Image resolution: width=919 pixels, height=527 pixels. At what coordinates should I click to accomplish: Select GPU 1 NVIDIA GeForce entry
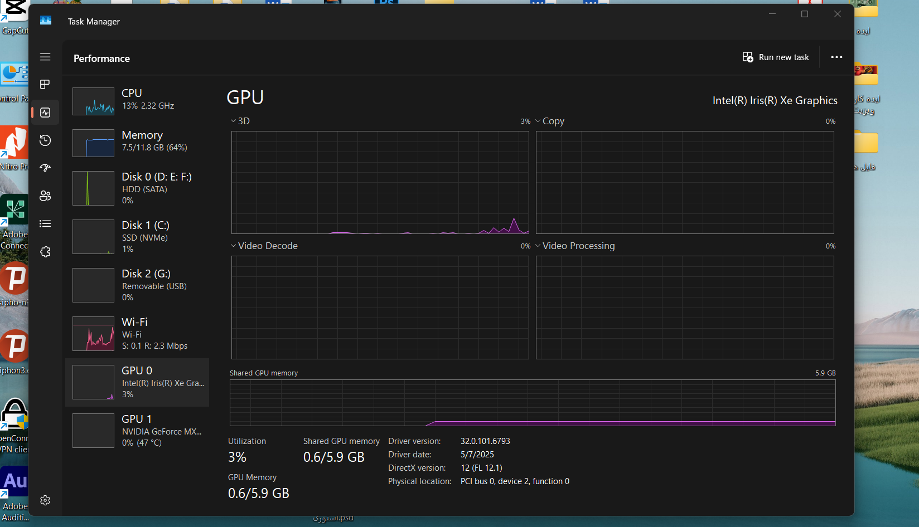coord(137,430)
